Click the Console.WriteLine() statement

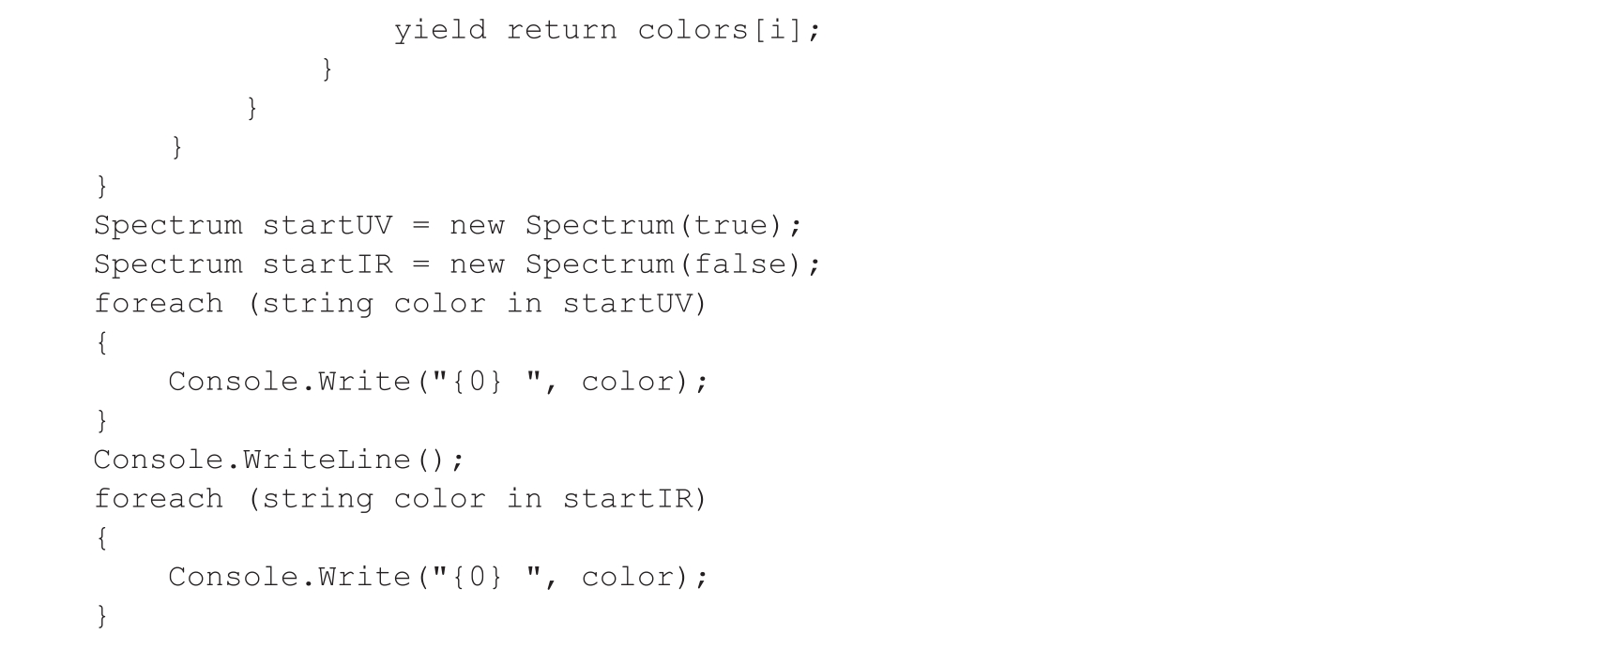pos(279,460)
